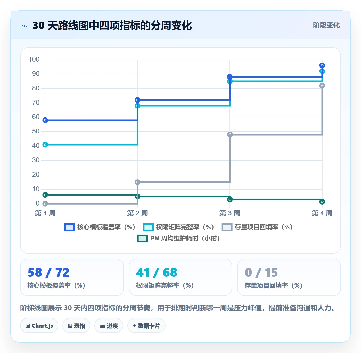
Task: Select the 权限矩阵完整率 point at 第 3 周
Action: click(x=230, y=81)
